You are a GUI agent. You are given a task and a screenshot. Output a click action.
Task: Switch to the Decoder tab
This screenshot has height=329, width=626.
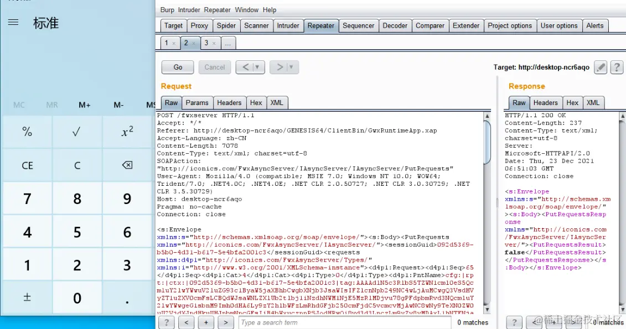click(395, 25)
